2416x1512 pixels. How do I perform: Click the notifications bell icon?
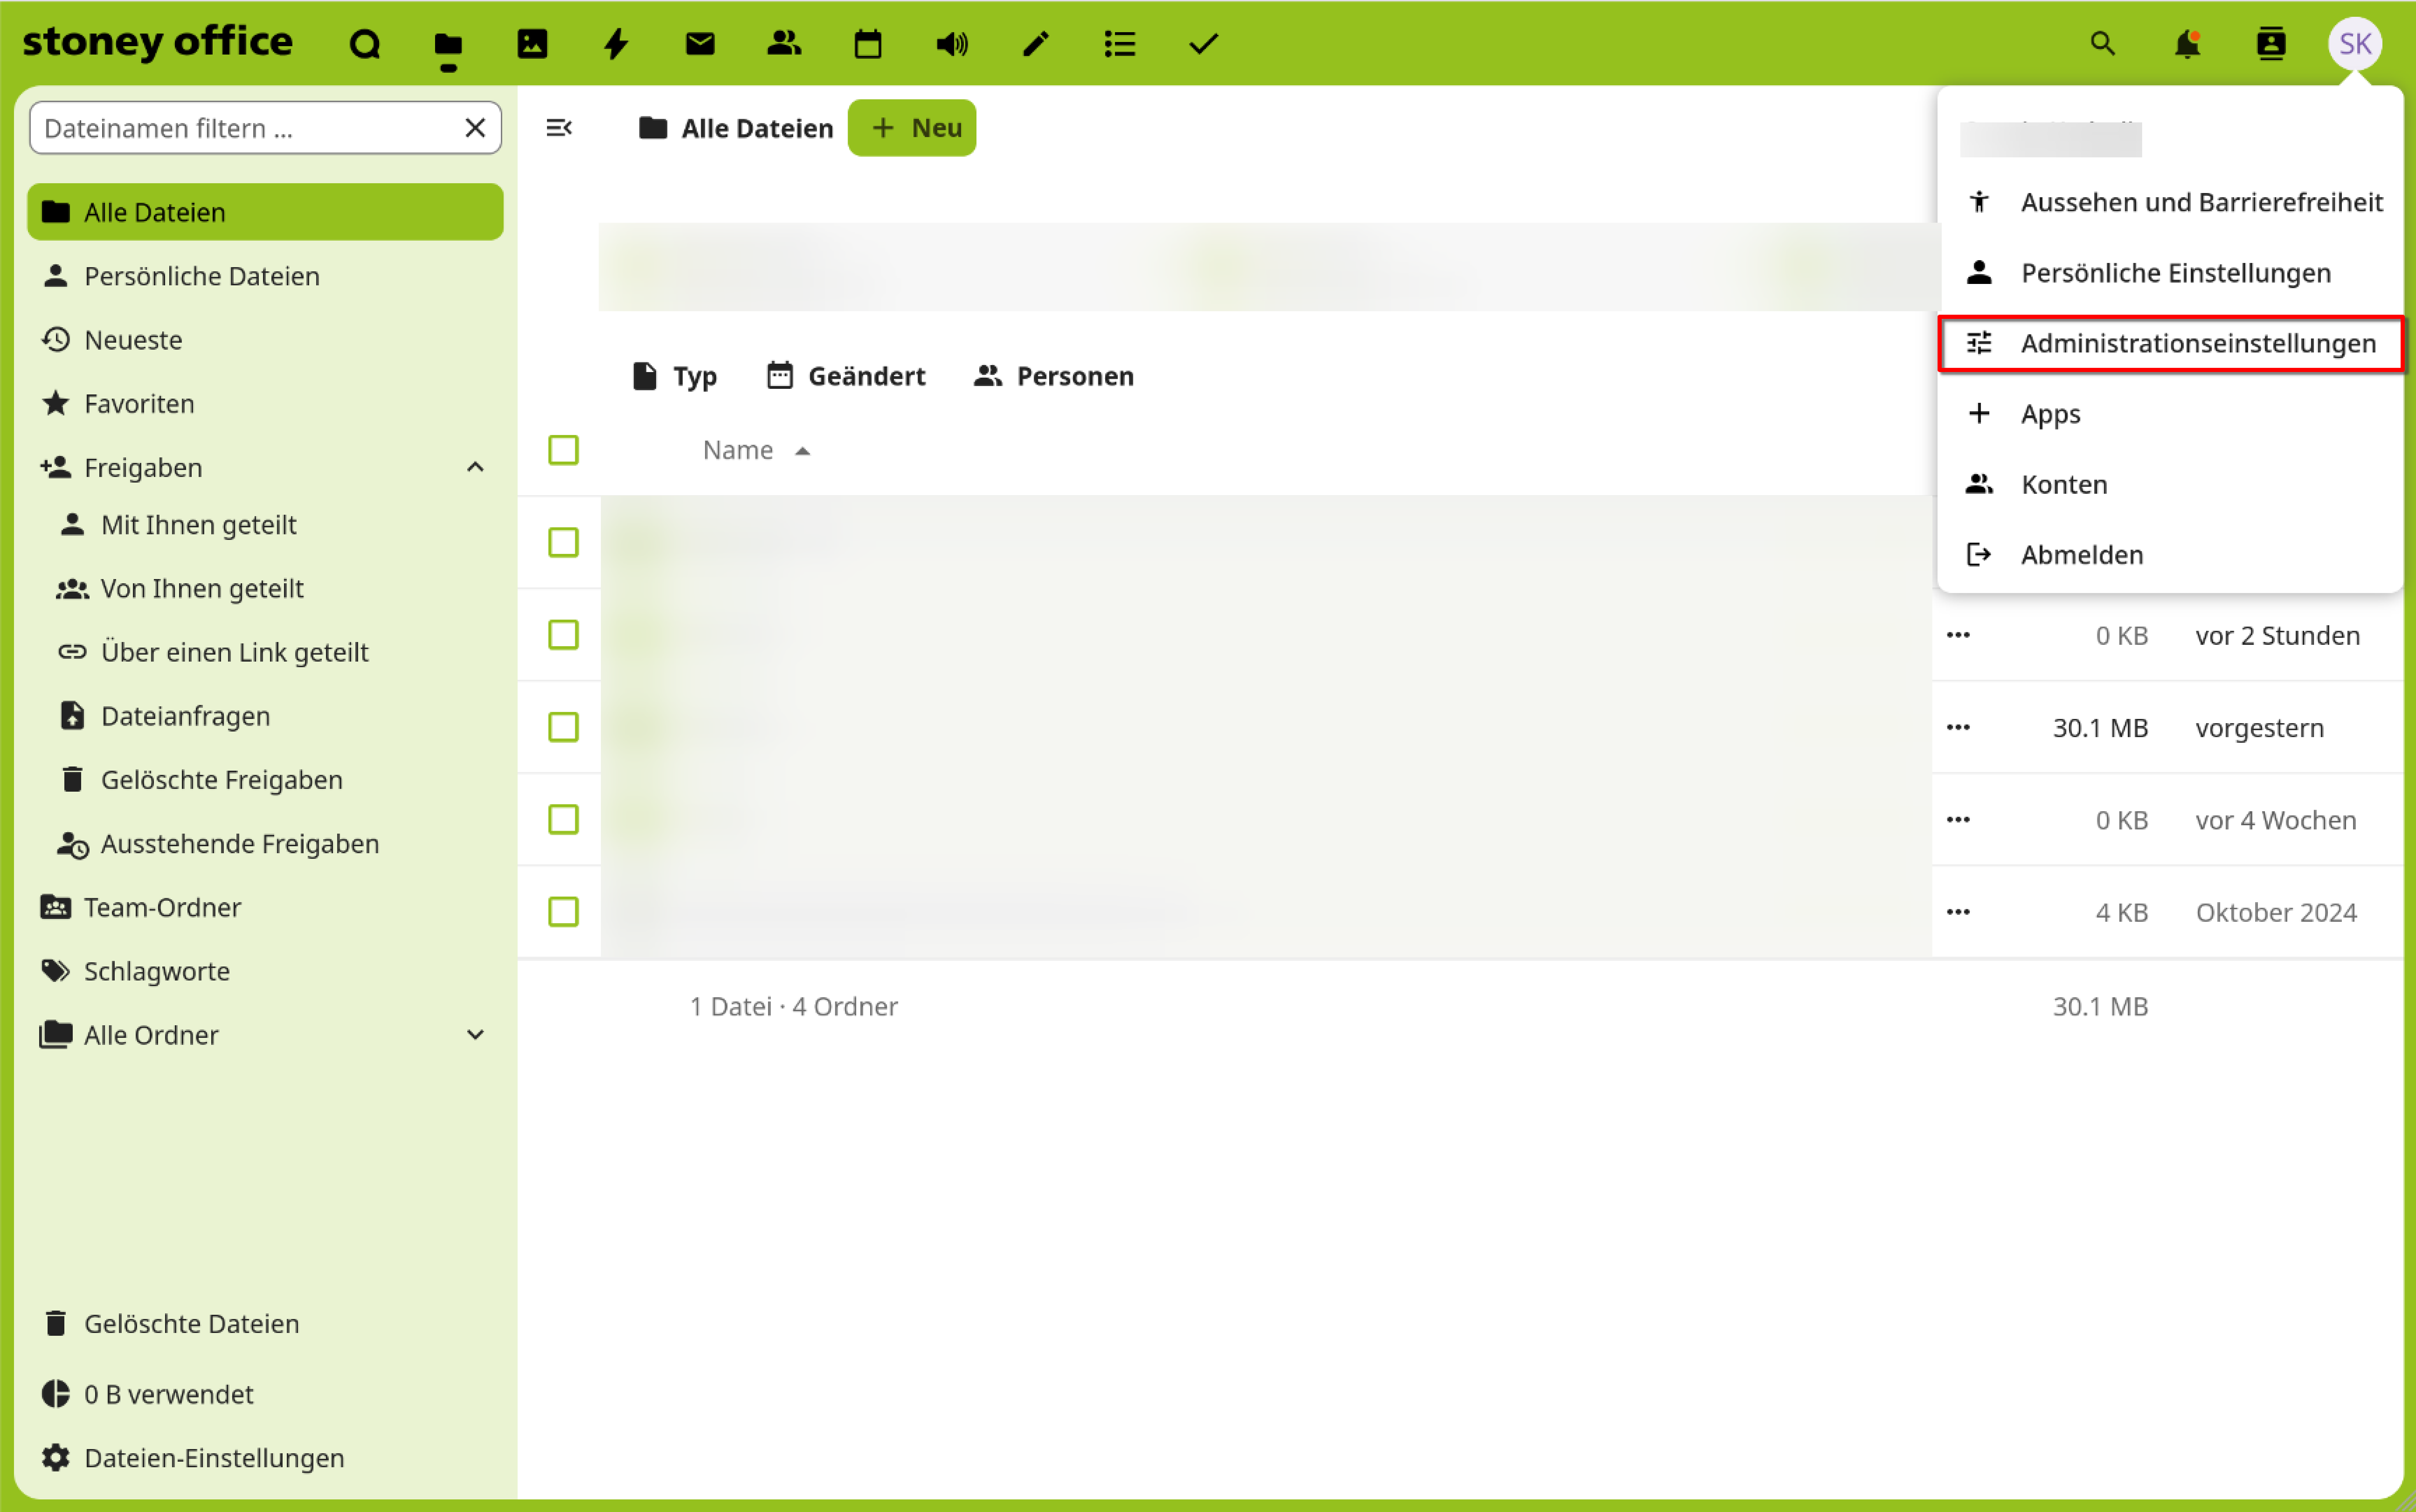2187,44
